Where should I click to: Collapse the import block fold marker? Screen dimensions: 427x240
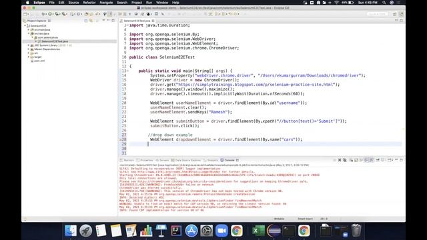coord(127,25)
